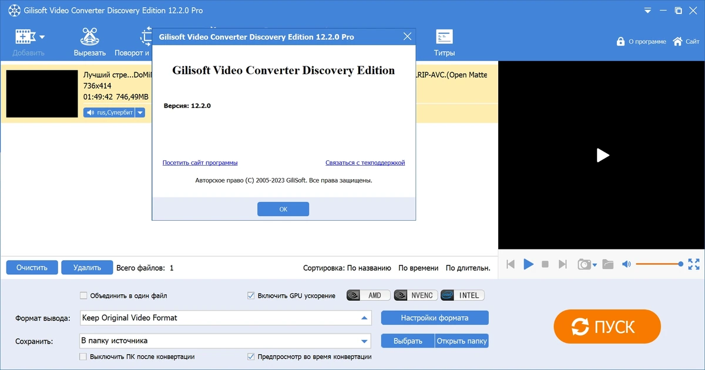Toggle Предпросмотр во время конвертации checkbox
The image size is (705, 370).
[251, 356]
